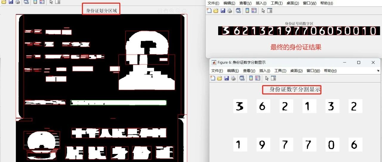Image resolution: width=382 pixels, height=162 pixels.
Task: Open 桌面(D) menu in 身份证号码数字区 window
Action: click(293, 3)
